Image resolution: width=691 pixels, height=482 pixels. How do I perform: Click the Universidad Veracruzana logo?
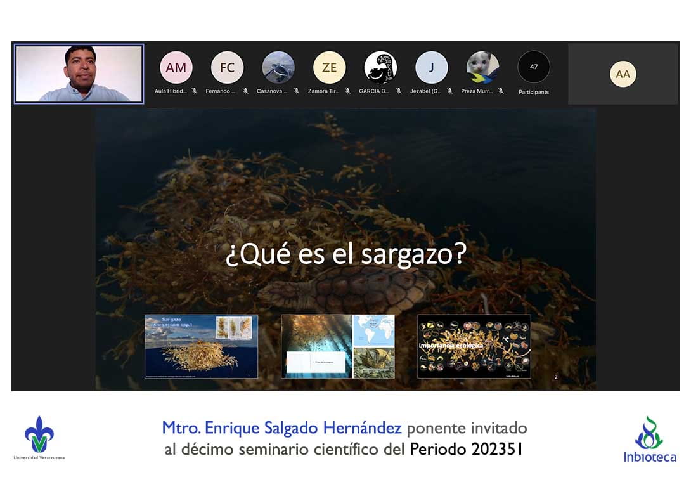pyautogui.click(x=39, y=437)
